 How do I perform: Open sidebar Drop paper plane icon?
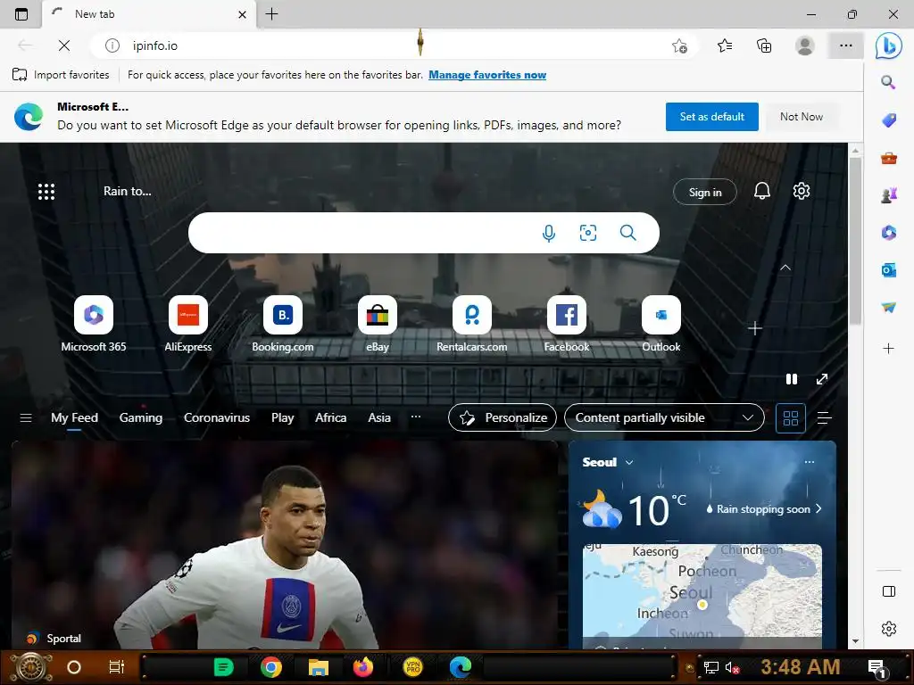click(888, 307)
